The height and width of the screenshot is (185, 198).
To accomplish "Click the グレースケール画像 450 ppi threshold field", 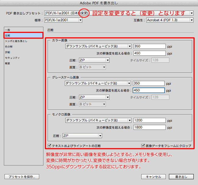I will pos(149,90).
